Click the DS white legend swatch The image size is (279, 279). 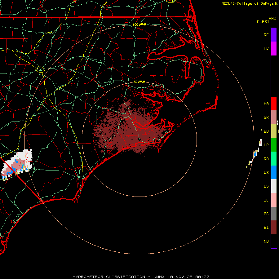tap(274, 186)
